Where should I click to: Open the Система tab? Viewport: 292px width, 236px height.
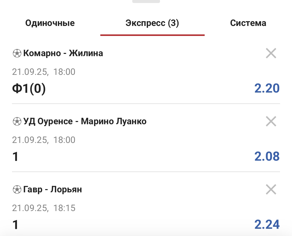pos(248,23)
